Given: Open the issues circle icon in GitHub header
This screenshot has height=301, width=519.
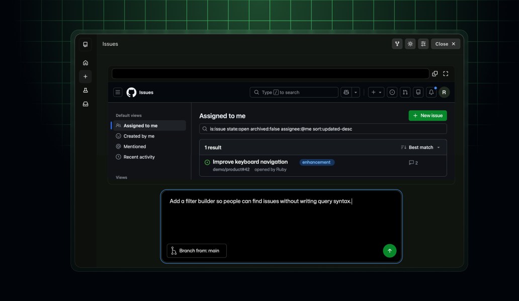Looking at the screenshot, I should (x=392, y=93).
